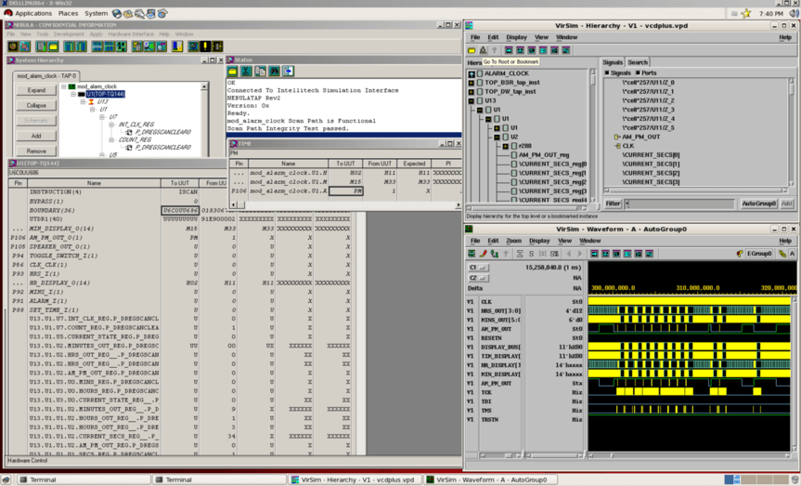Click the first green icon in Waveform toolbar
The width and height of the screenshot is (801, 486).
[472, 254]
